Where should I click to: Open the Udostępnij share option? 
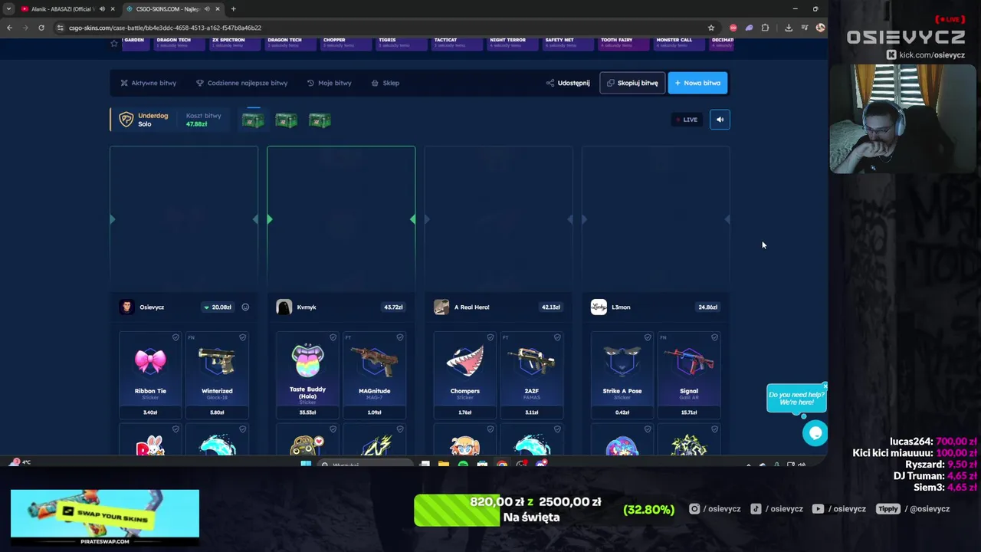click(568, 83)
